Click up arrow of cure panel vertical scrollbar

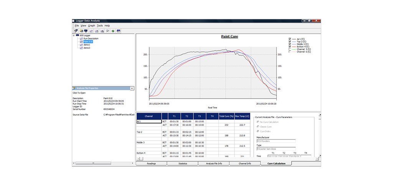[x=320, y=114]
